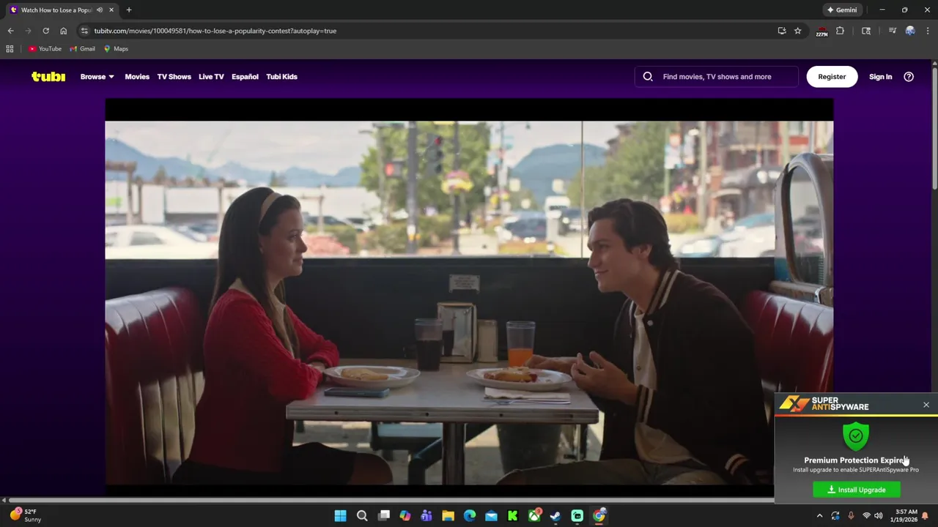938x527 pixels.
Task: Open a new browser tab
Action: [x=129, y=10]
